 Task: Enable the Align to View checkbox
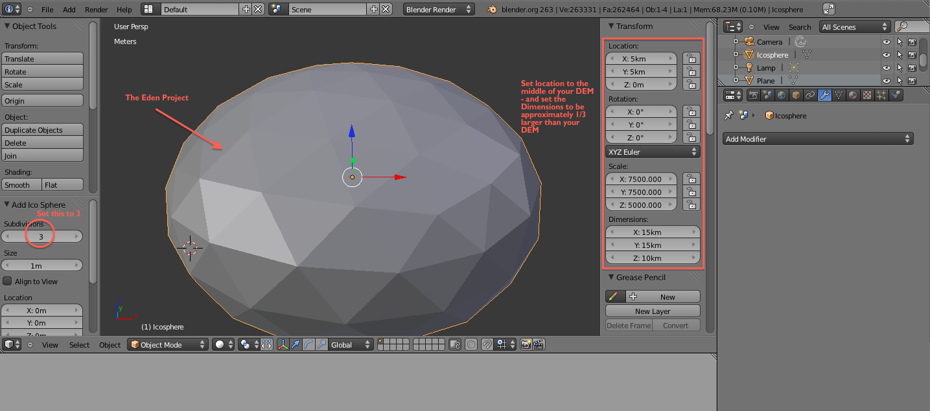tap(8, 282)
